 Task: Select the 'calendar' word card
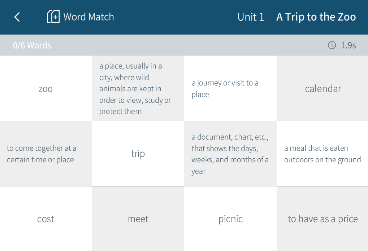tap(323, 89)
